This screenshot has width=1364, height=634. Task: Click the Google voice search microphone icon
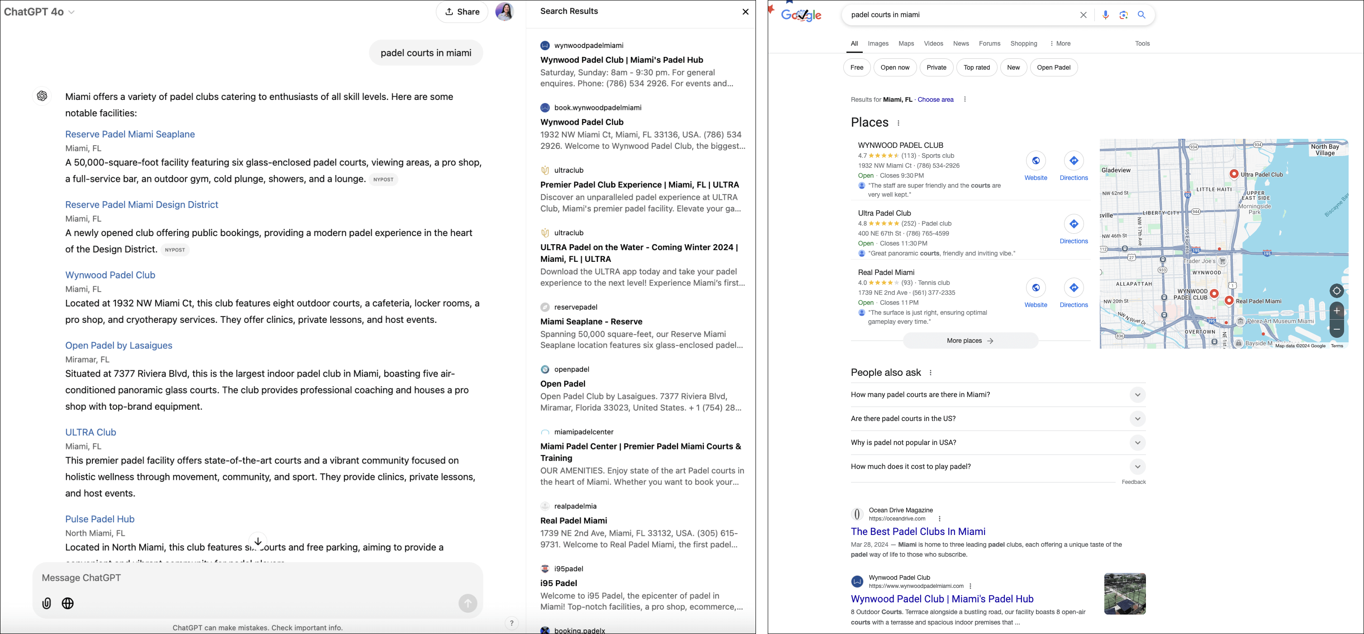(1106, 15)
